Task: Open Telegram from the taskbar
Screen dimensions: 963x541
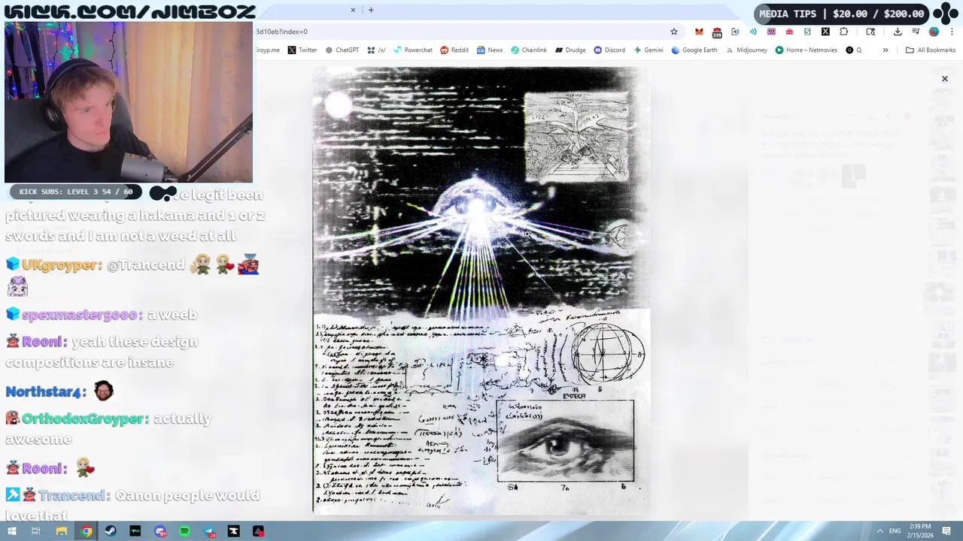Action: [209, 531]
